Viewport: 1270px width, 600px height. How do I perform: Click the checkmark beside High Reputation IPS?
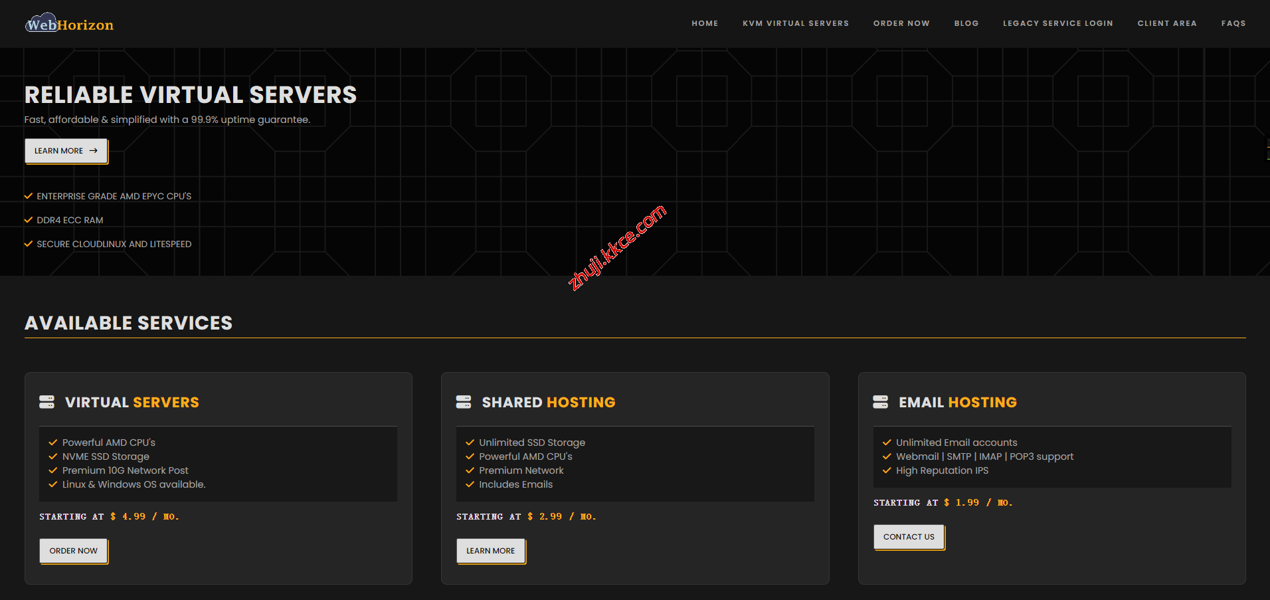[887, 470]
